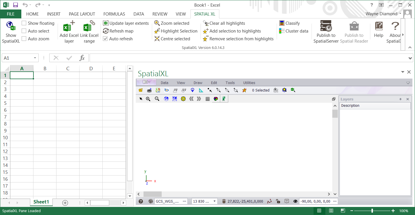Open the color theme wheel tool
Screen dimensions: 415x215
[x=216, y=99]
